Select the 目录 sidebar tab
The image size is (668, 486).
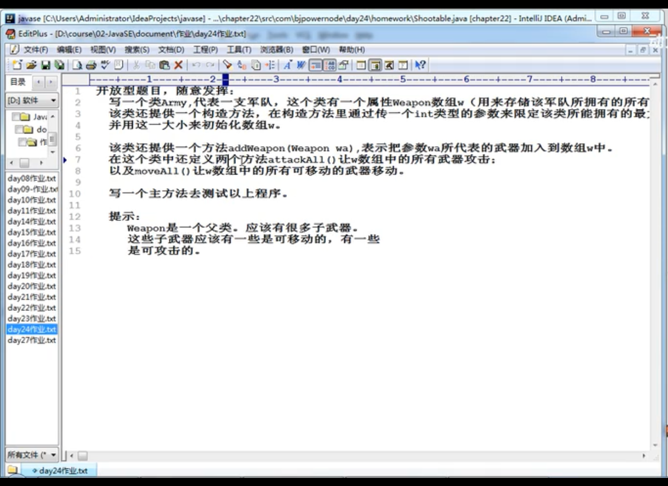(18, 82)
